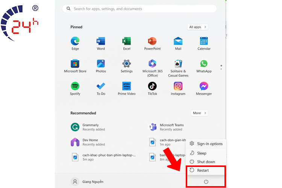
Task: Go to next pinned apps page dot
Action: point(221,69)
